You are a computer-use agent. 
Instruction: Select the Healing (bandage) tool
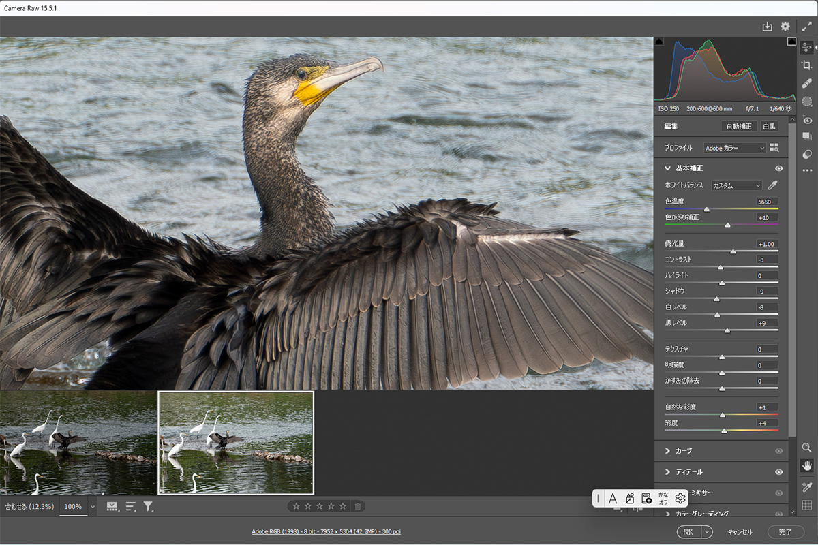pyautogui.click(x=807, y=83)
